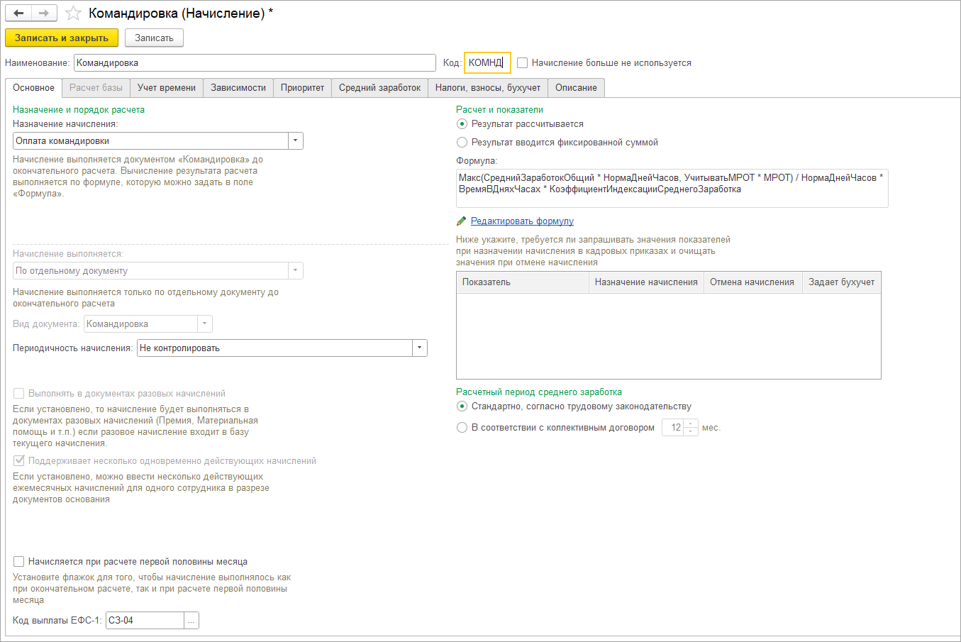The image size is (961, 642).
Task: Decrease the months stepper value
Action: (691, 432)
